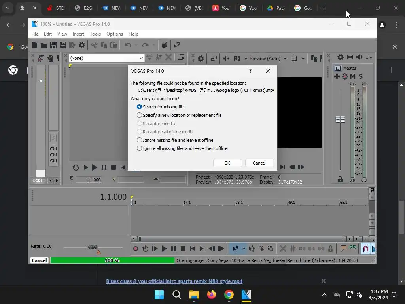Image resolution: width=405 pixels, height=304 pixels.
Task: Open the Edit menu
Action: tap(48, 34)
